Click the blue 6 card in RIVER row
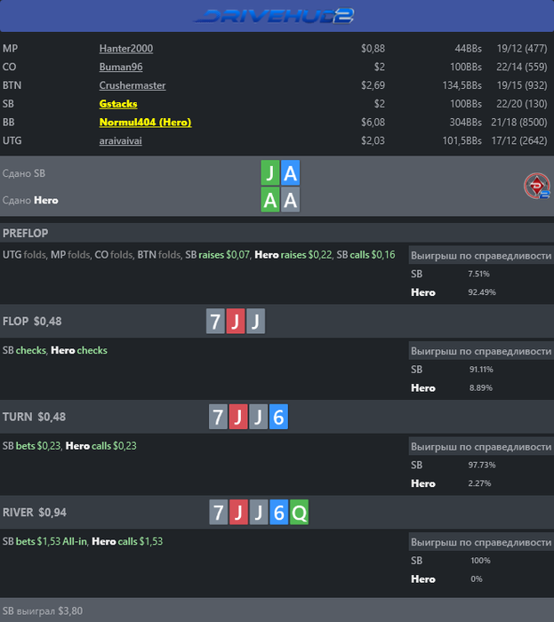 279,512
